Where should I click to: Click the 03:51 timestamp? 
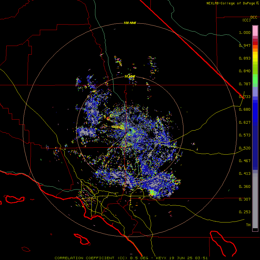201,258
